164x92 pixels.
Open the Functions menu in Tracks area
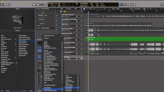tap(69, 9)
